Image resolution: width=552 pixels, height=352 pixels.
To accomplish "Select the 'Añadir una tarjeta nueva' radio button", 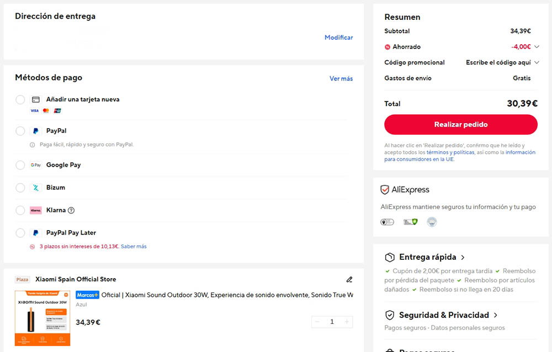I will point(20,100).
